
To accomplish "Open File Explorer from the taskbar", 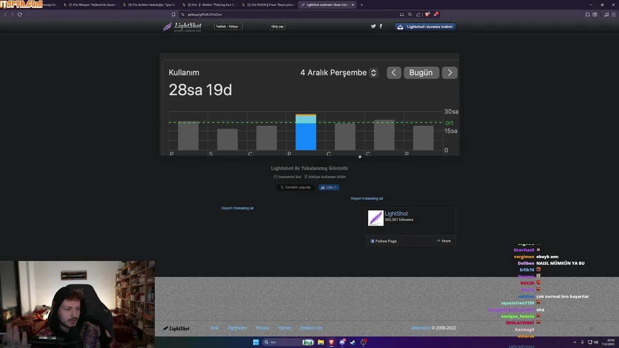I will tap(320, 342).
